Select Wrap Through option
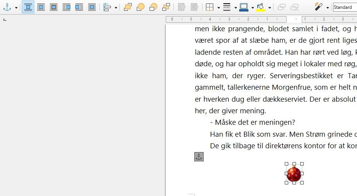 92,7
